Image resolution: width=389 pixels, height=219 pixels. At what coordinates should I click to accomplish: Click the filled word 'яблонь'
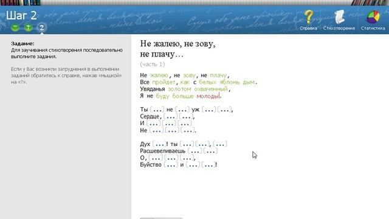(230, 82)
